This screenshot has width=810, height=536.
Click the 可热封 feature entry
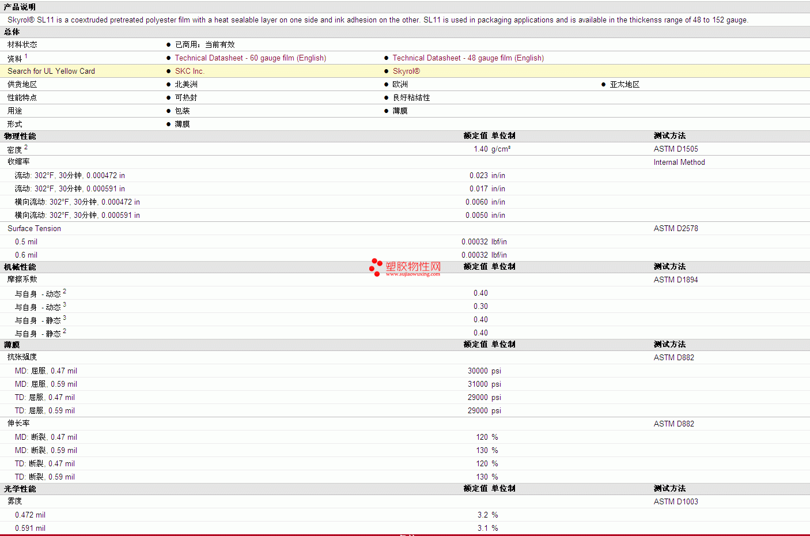(186, 97)
